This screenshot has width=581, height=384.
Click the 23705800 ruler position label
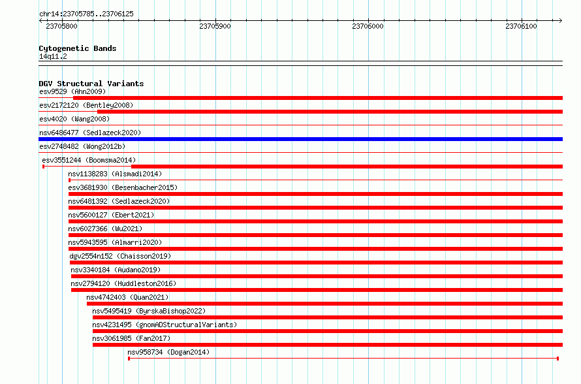tap(61, 26)
